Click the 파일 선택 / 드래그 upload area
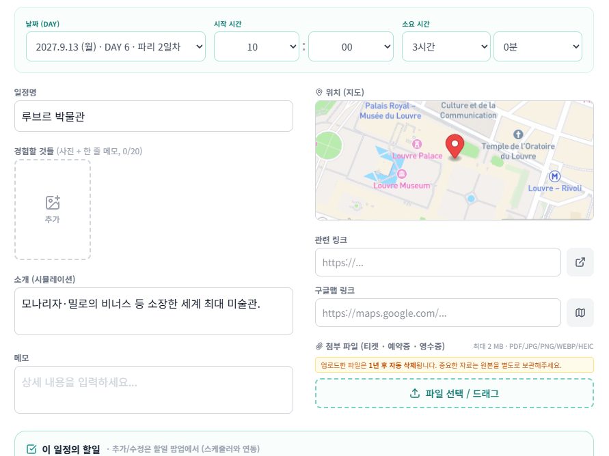 (455, 393)
